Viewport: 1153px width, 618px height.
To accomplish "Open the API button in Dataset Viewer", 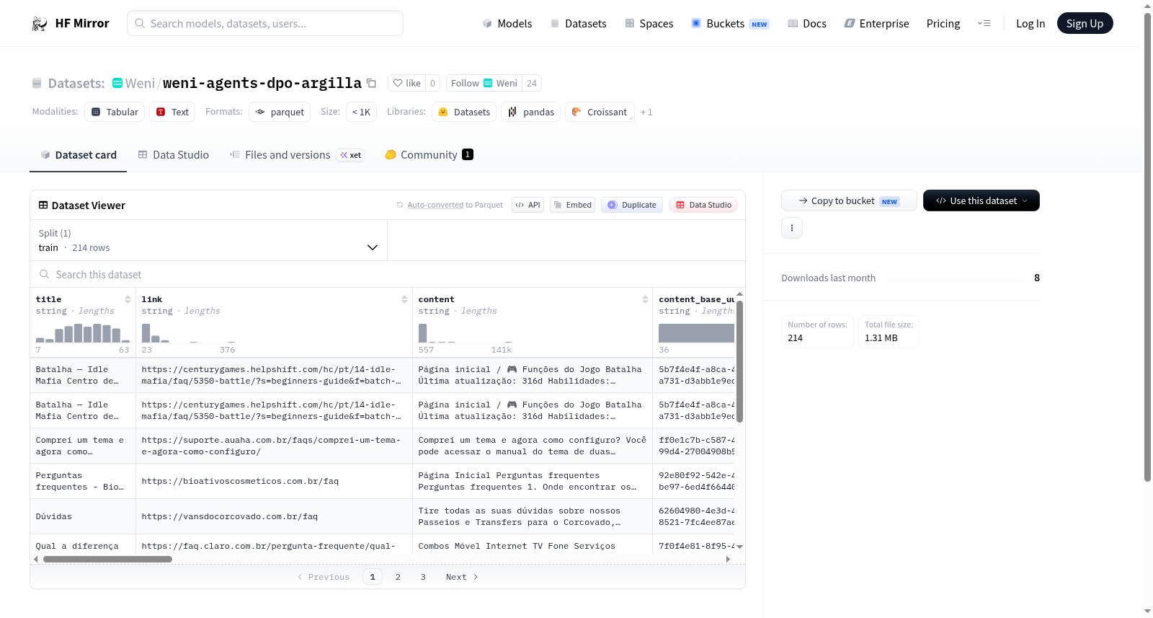I will coord(527,205).
